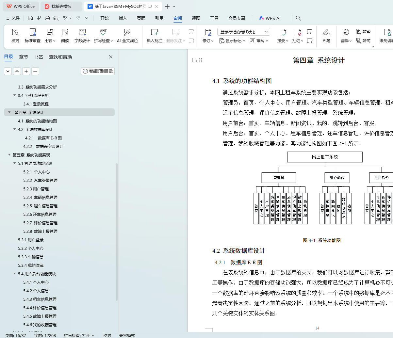The image size is (393, 338).
Task: Switch to the 视图 ribbon tab
Action: 196,18
